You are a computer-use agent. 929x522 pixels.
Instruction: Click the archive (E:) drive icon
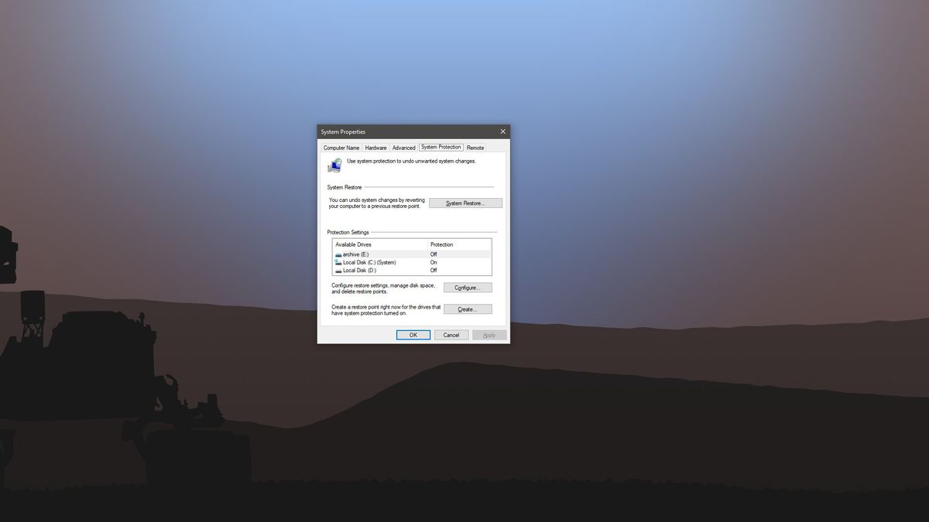point(338,254)
